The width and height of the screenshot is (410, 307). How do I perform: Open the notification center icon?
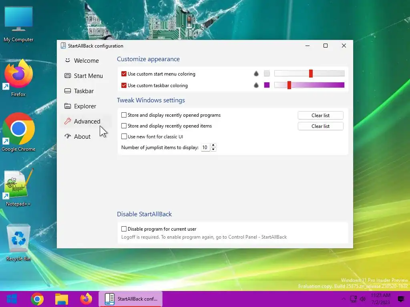pyautogui.click(x=400, y=299)
